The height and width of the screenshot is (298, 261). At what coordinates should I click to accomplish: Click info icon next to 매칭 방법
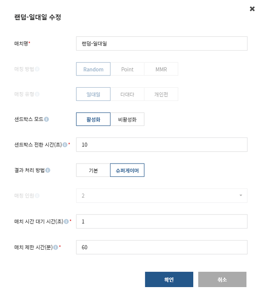[x=37, y=69]
